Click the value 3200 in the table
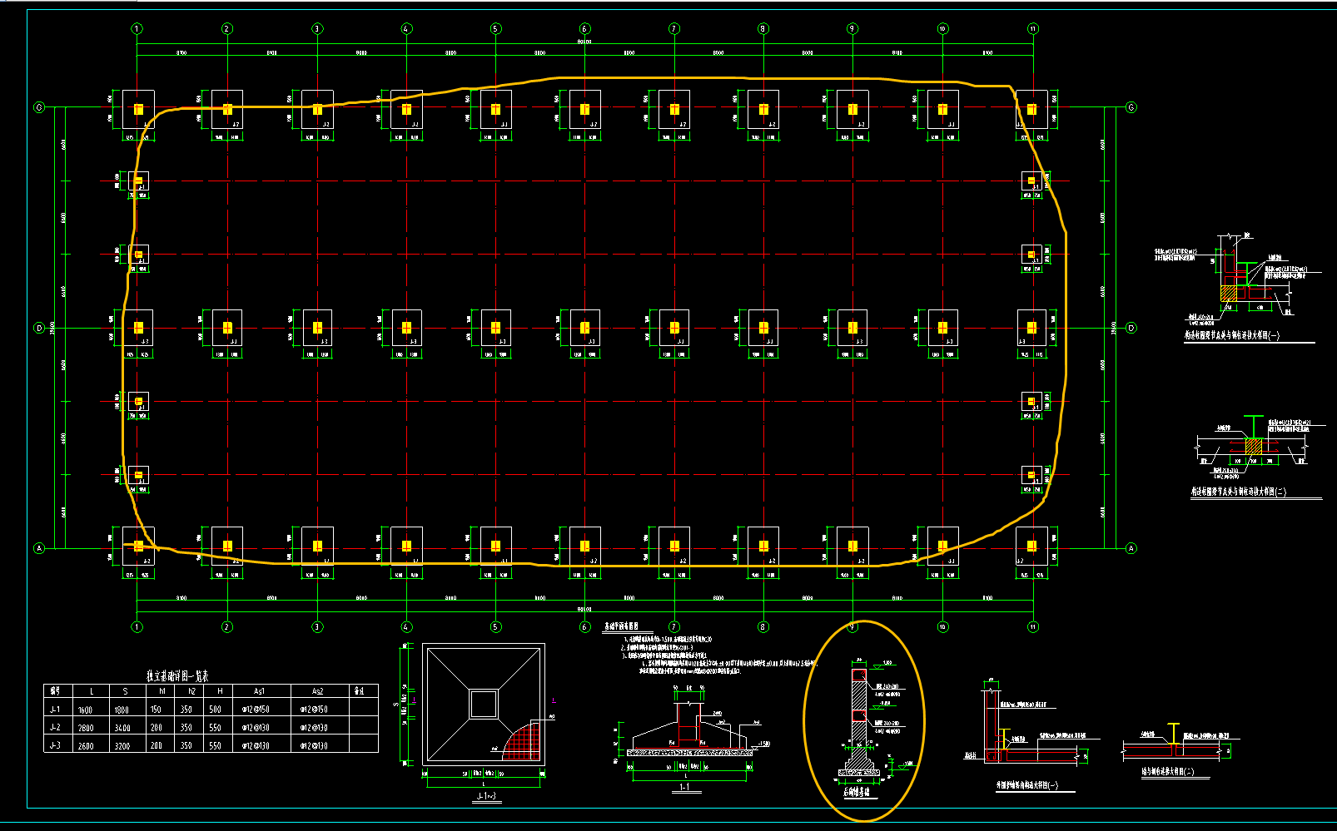This screenshot has width=1337, height=831. tap(122, 746)
